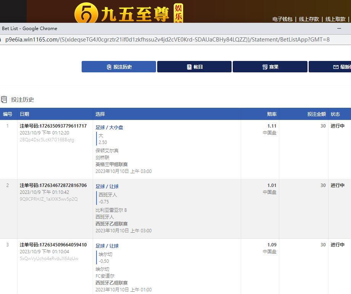Image resolution: width=351 pixels, height=294 pixels.
Task: Click the envelope icon on the last tab
Action: pos(336,67)
